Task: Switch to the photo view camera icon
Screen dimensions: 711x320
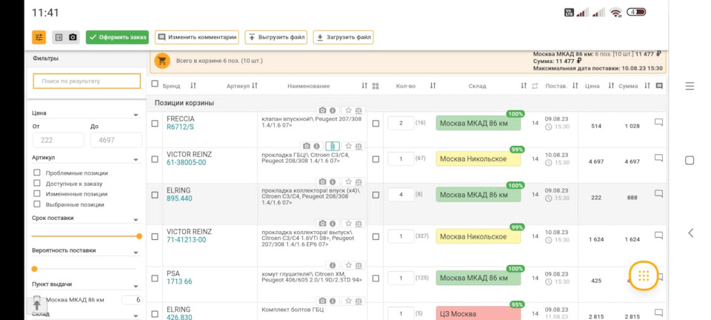Action: 73,37
